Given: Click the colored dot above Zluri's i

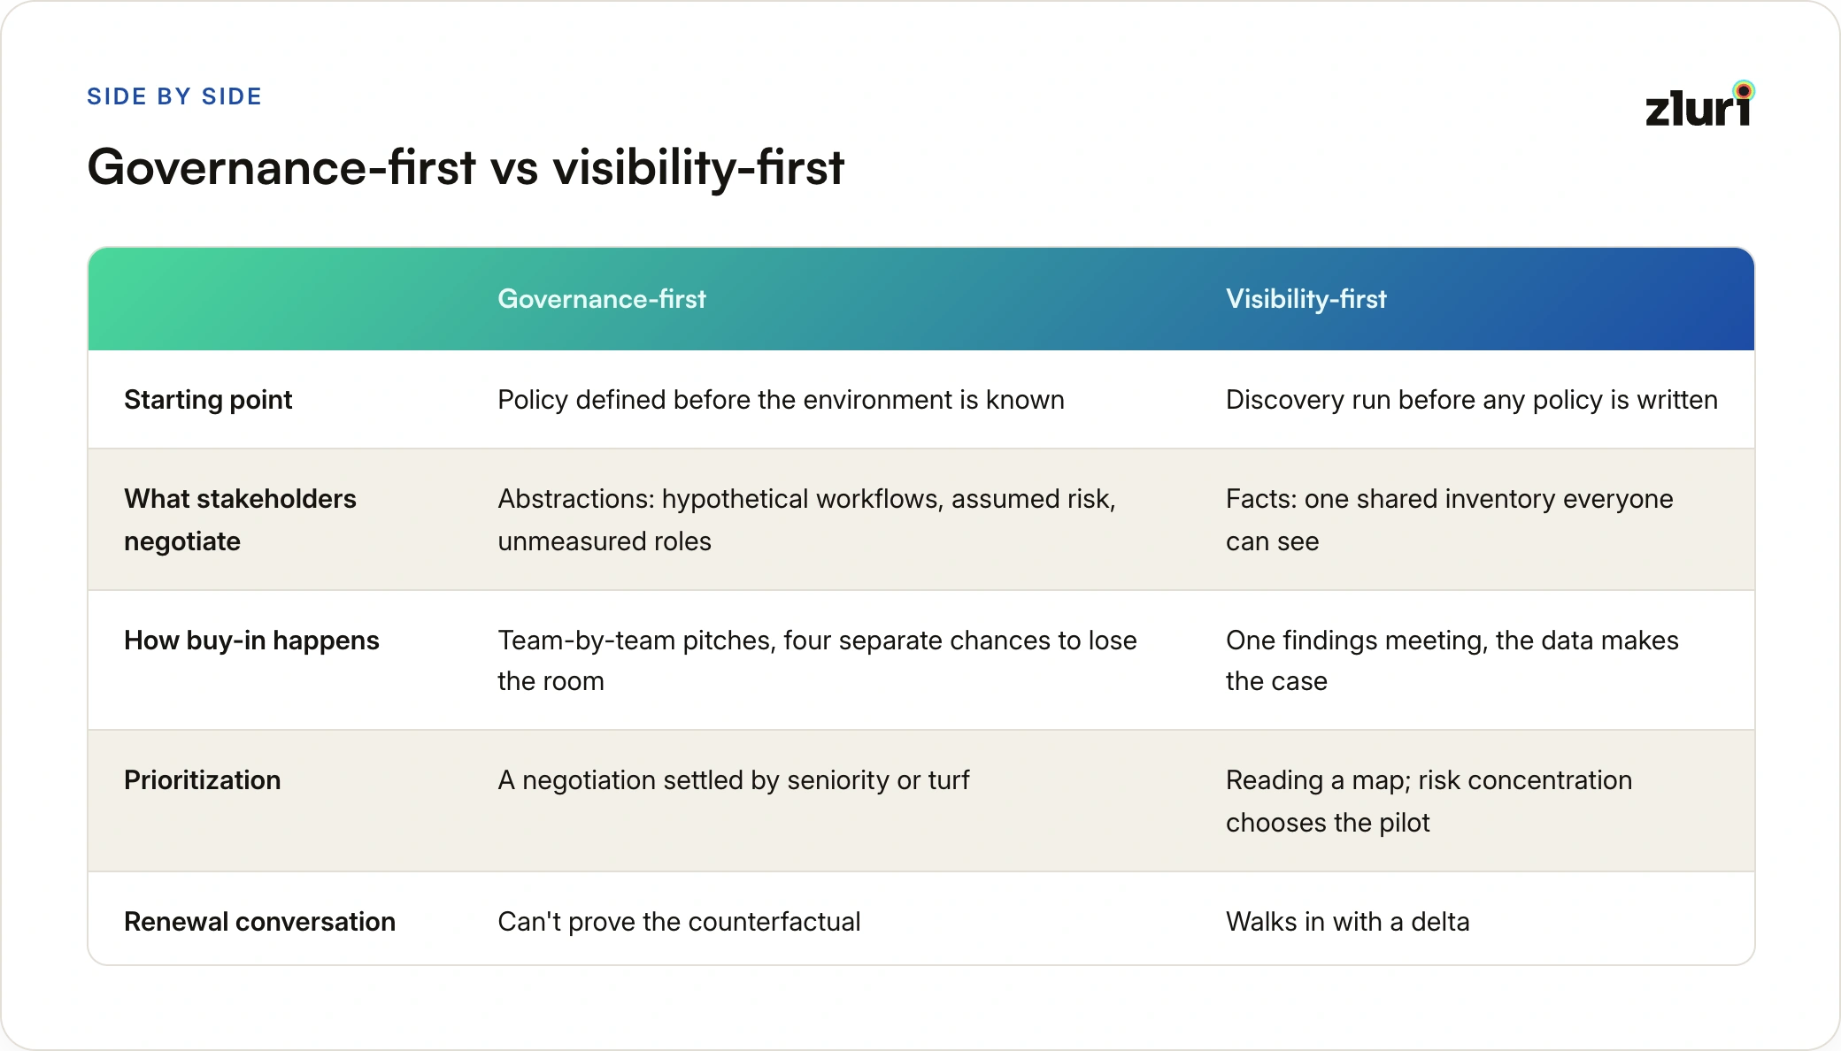Looking at the screenshot, I should (x=1744, y=90).
